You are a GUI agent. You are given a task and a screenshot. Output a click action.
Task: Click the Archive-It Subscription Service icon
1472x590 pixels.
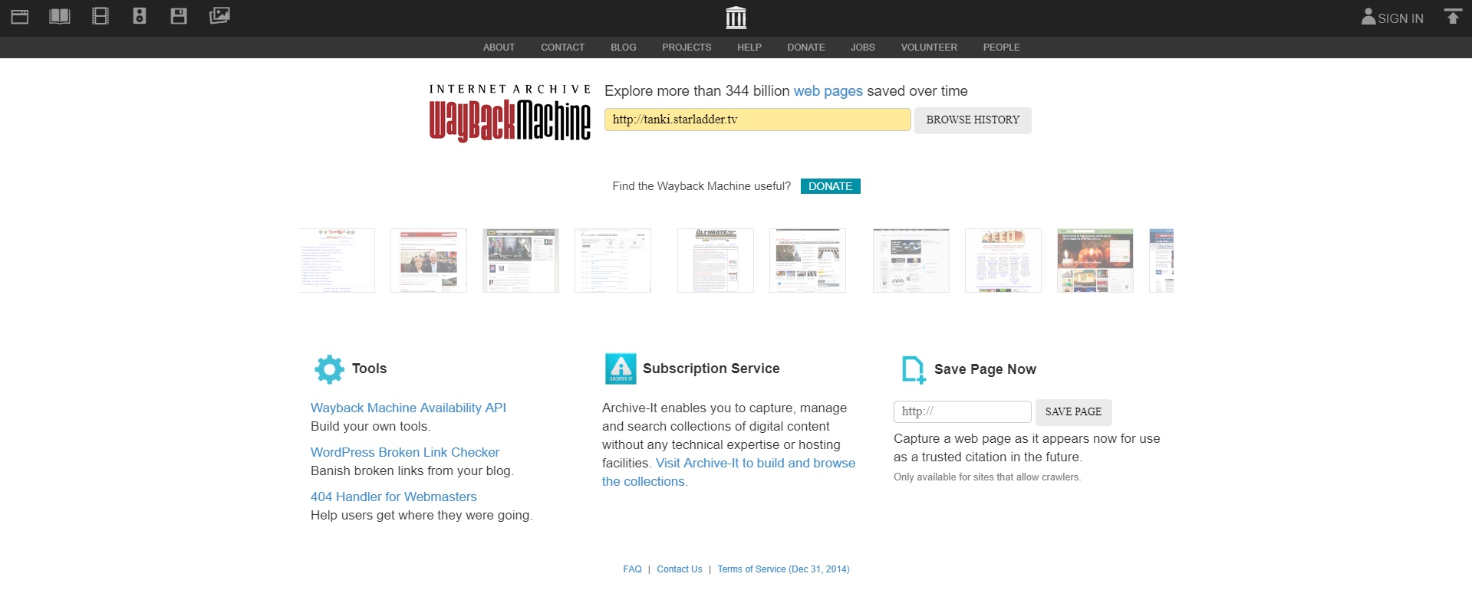coord(621,369)
